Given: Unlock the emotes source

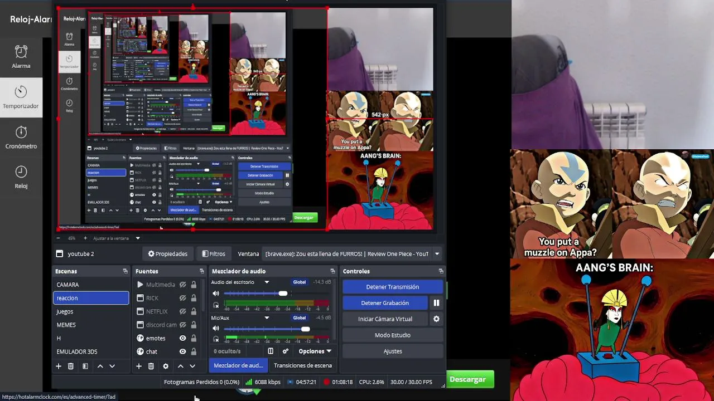Looking at the screenshot, I should (x=194, y=338).
